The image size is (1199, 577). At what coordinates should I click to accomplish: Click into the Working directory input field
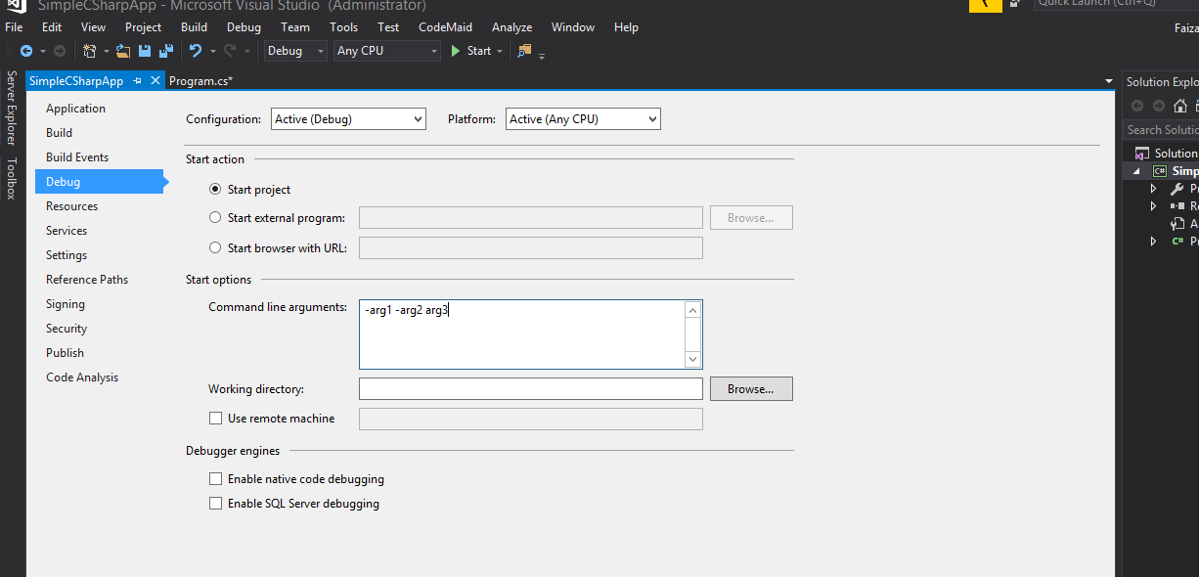531,389
